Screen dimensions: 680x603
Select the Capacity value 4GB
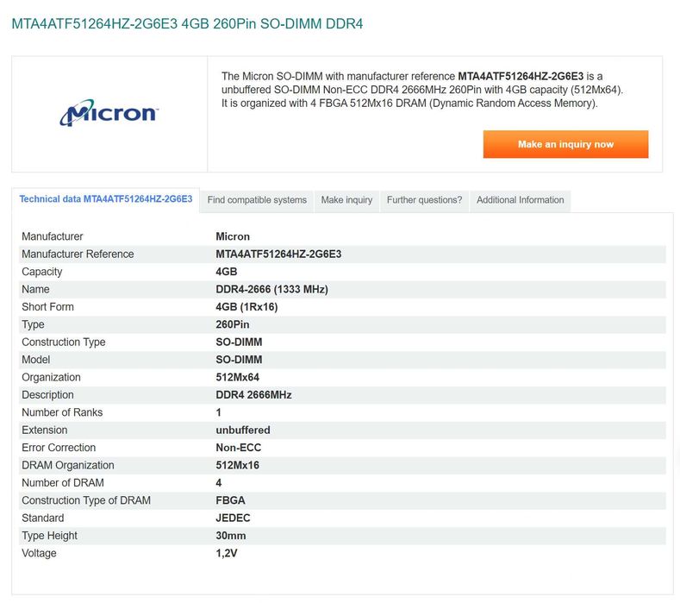tap(227, 272)
